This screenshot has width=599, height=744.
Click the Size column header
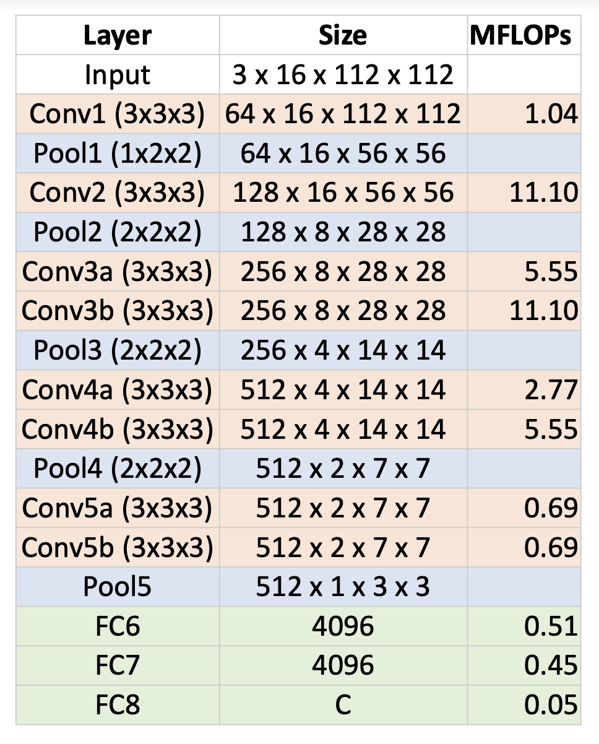click(x=343, y=36)
